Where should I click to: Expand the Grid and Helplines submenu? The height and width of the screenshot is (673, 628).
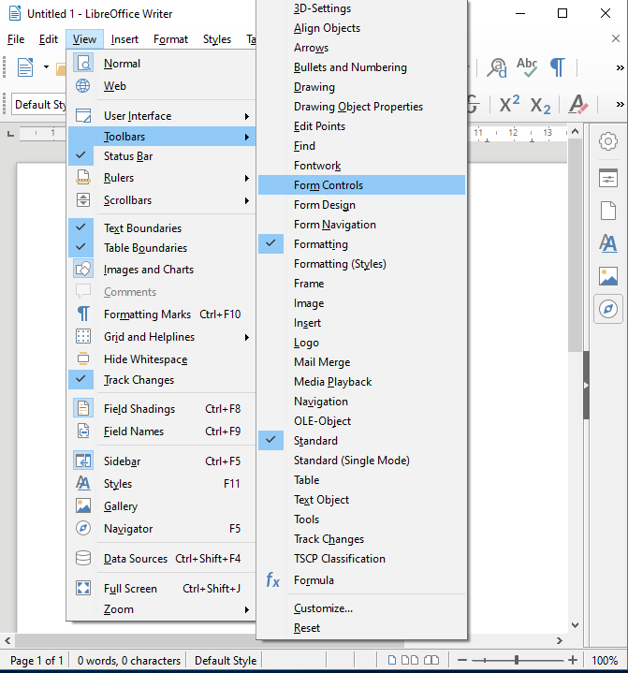149,337
